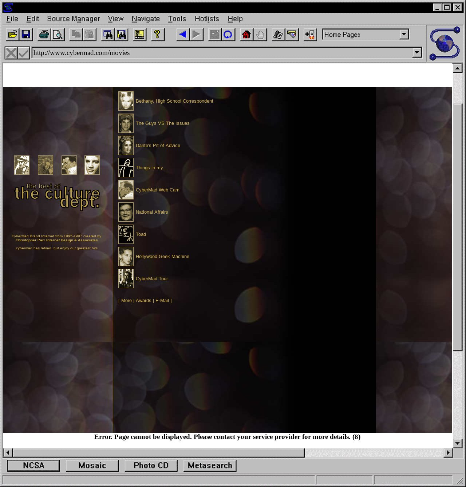Open the Hotlists menu
Image resolution: width=466 pixels, height=487 pixels.
coord(207,19)
